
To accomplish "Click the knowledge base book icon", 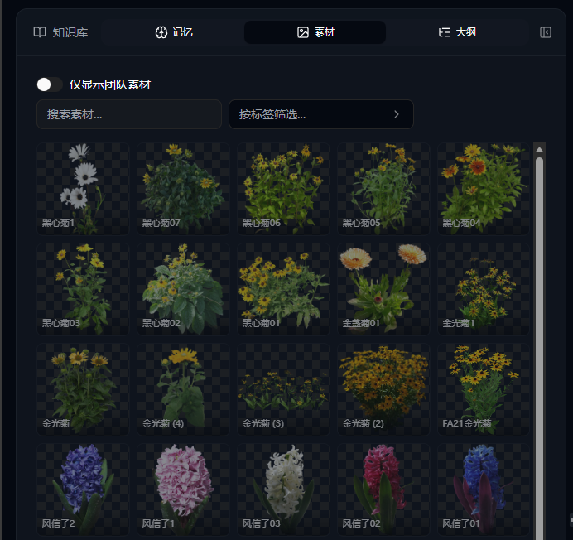I will point(40,32).
